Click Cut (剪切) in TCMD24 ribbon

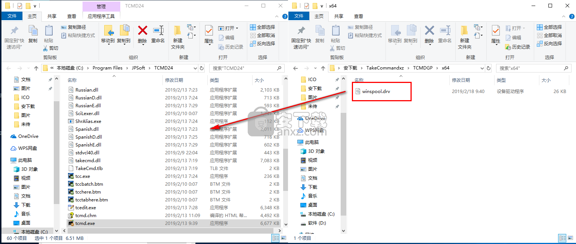coord(50,48)
